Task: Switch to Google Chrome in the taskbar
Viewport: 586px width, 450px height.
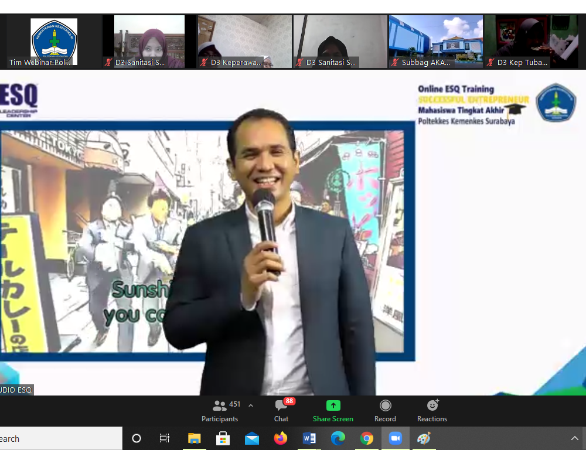Action: point(367,438)
